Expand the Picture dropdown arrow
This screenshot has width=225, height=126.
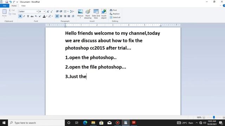coord(81,18)
